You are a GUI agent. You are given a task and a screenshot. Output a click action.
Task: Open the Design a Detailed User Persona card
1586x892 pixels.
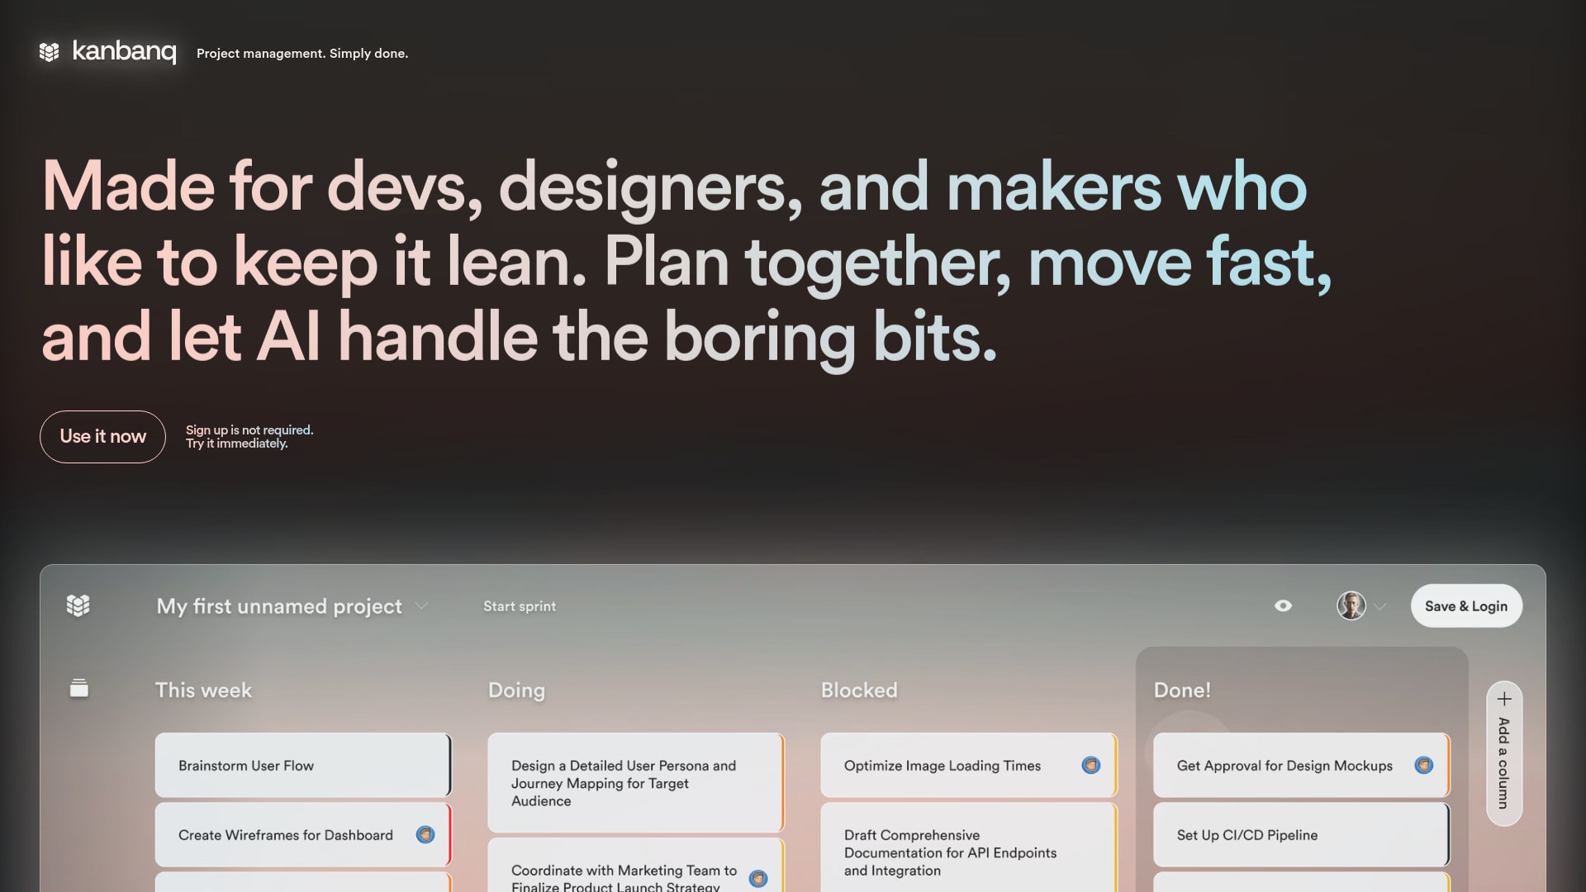pyautogui.click(x=636, y=782)
